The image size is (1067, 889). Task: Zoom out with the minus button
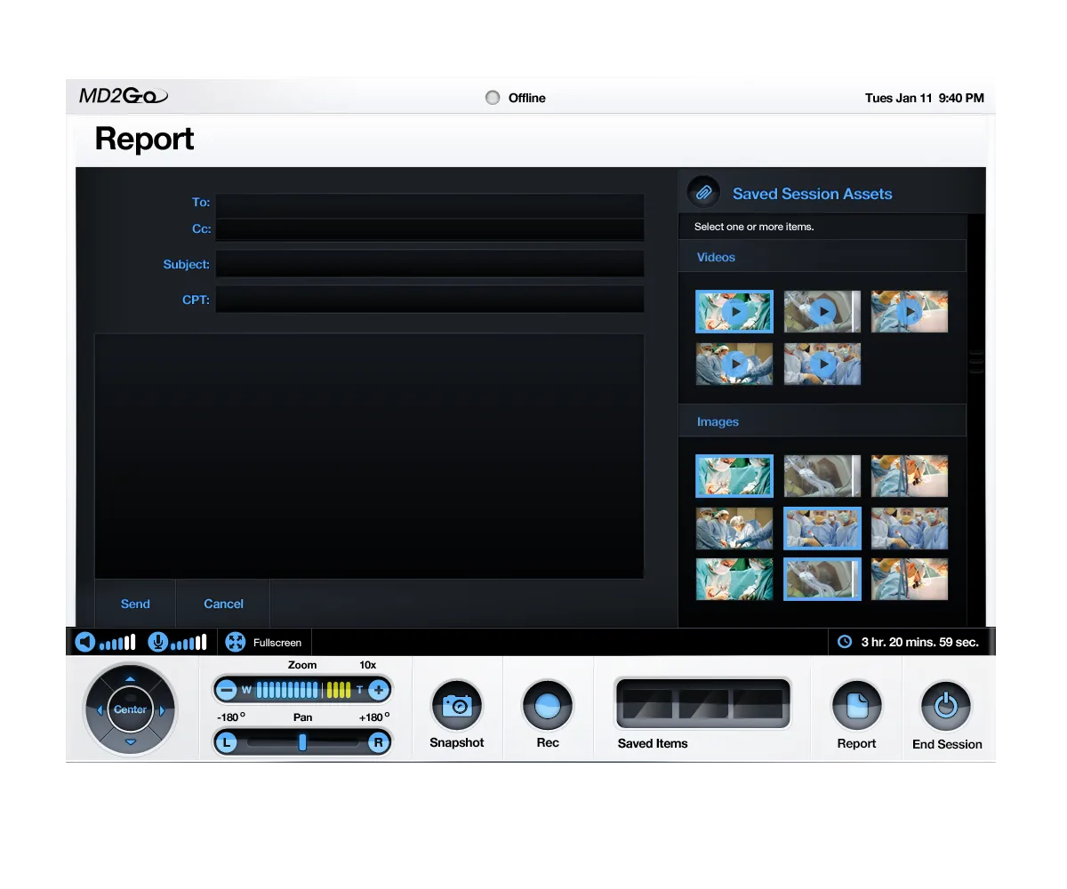(227, 690)
